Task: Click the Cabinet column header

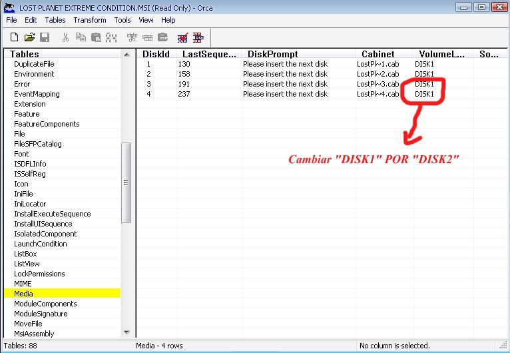Action: point(384,54)
